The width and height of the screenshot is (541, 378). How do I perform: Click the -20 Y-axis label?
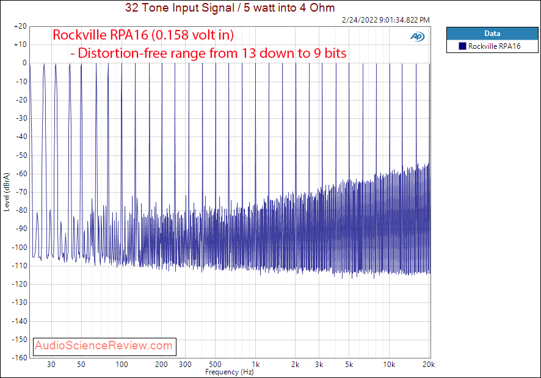[21, 100]
